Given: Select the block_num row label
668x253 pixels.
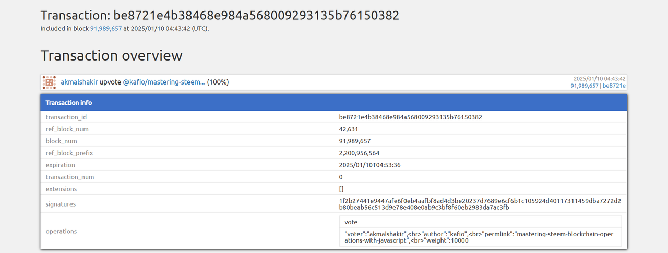Looking at the screenshot, I should 61,141.
